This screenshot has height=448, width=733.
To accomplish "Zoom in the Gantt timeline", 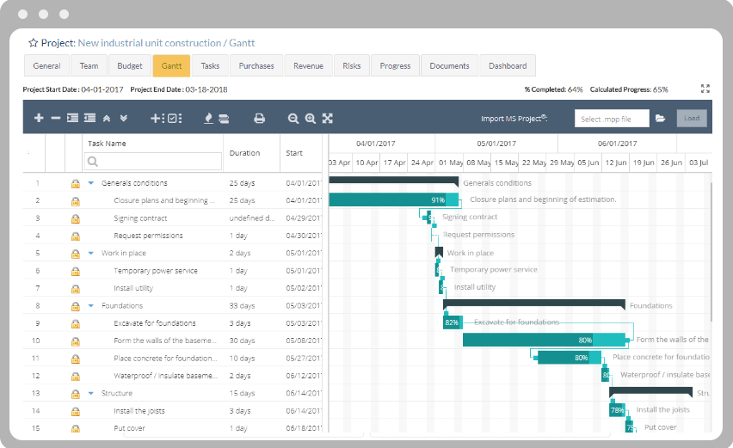I will point(310,119).
